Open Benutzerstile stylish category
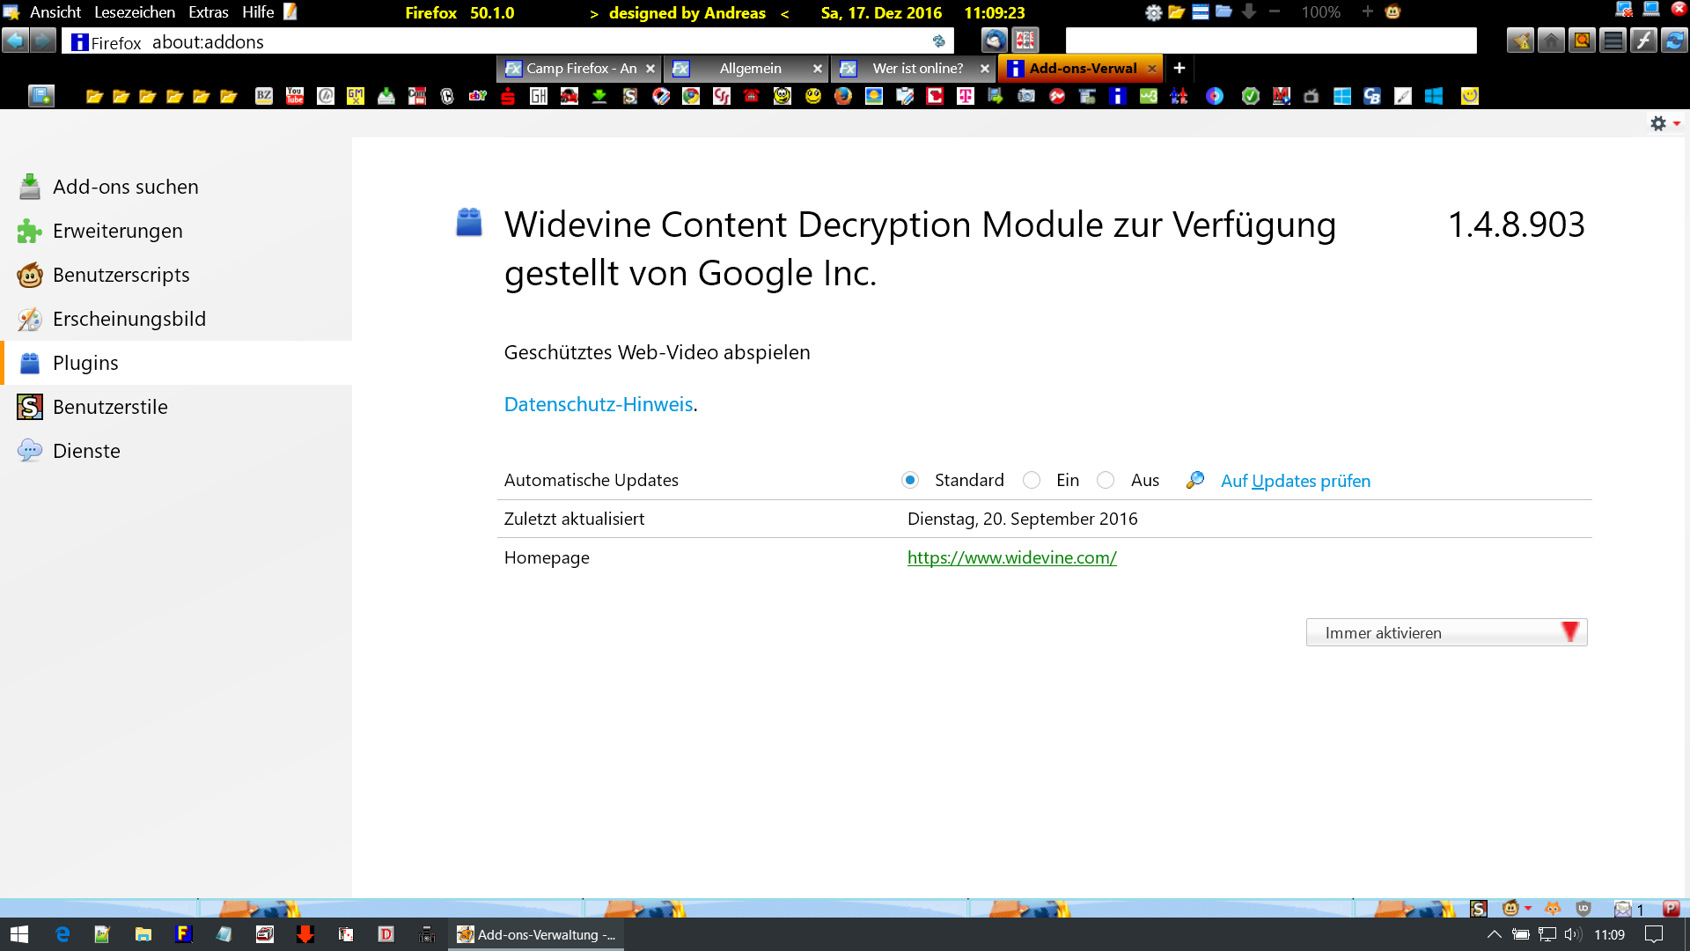Image resolution: width=1690 pixels, height=951 pixels. (110, 407)
